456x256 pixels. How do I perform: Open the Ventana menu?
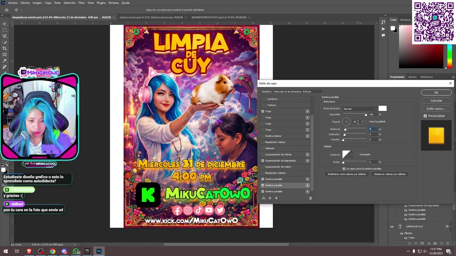click(x=114, y=3)
